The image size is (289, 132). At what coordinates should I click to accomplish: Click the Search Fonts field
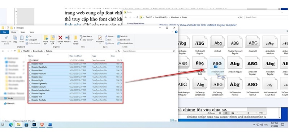tap(266, 17)
